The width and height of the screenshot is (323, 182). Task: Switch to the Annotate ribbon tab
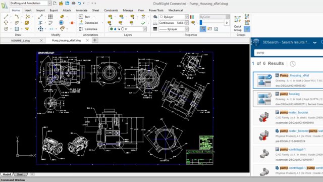click(82, 10)
